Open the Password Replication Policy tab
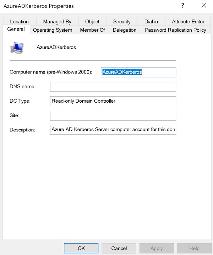 [175, 30]
